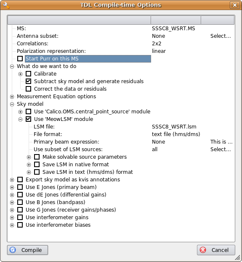
Task: Click the Compile button's blue icon
Action: point(13,250)
